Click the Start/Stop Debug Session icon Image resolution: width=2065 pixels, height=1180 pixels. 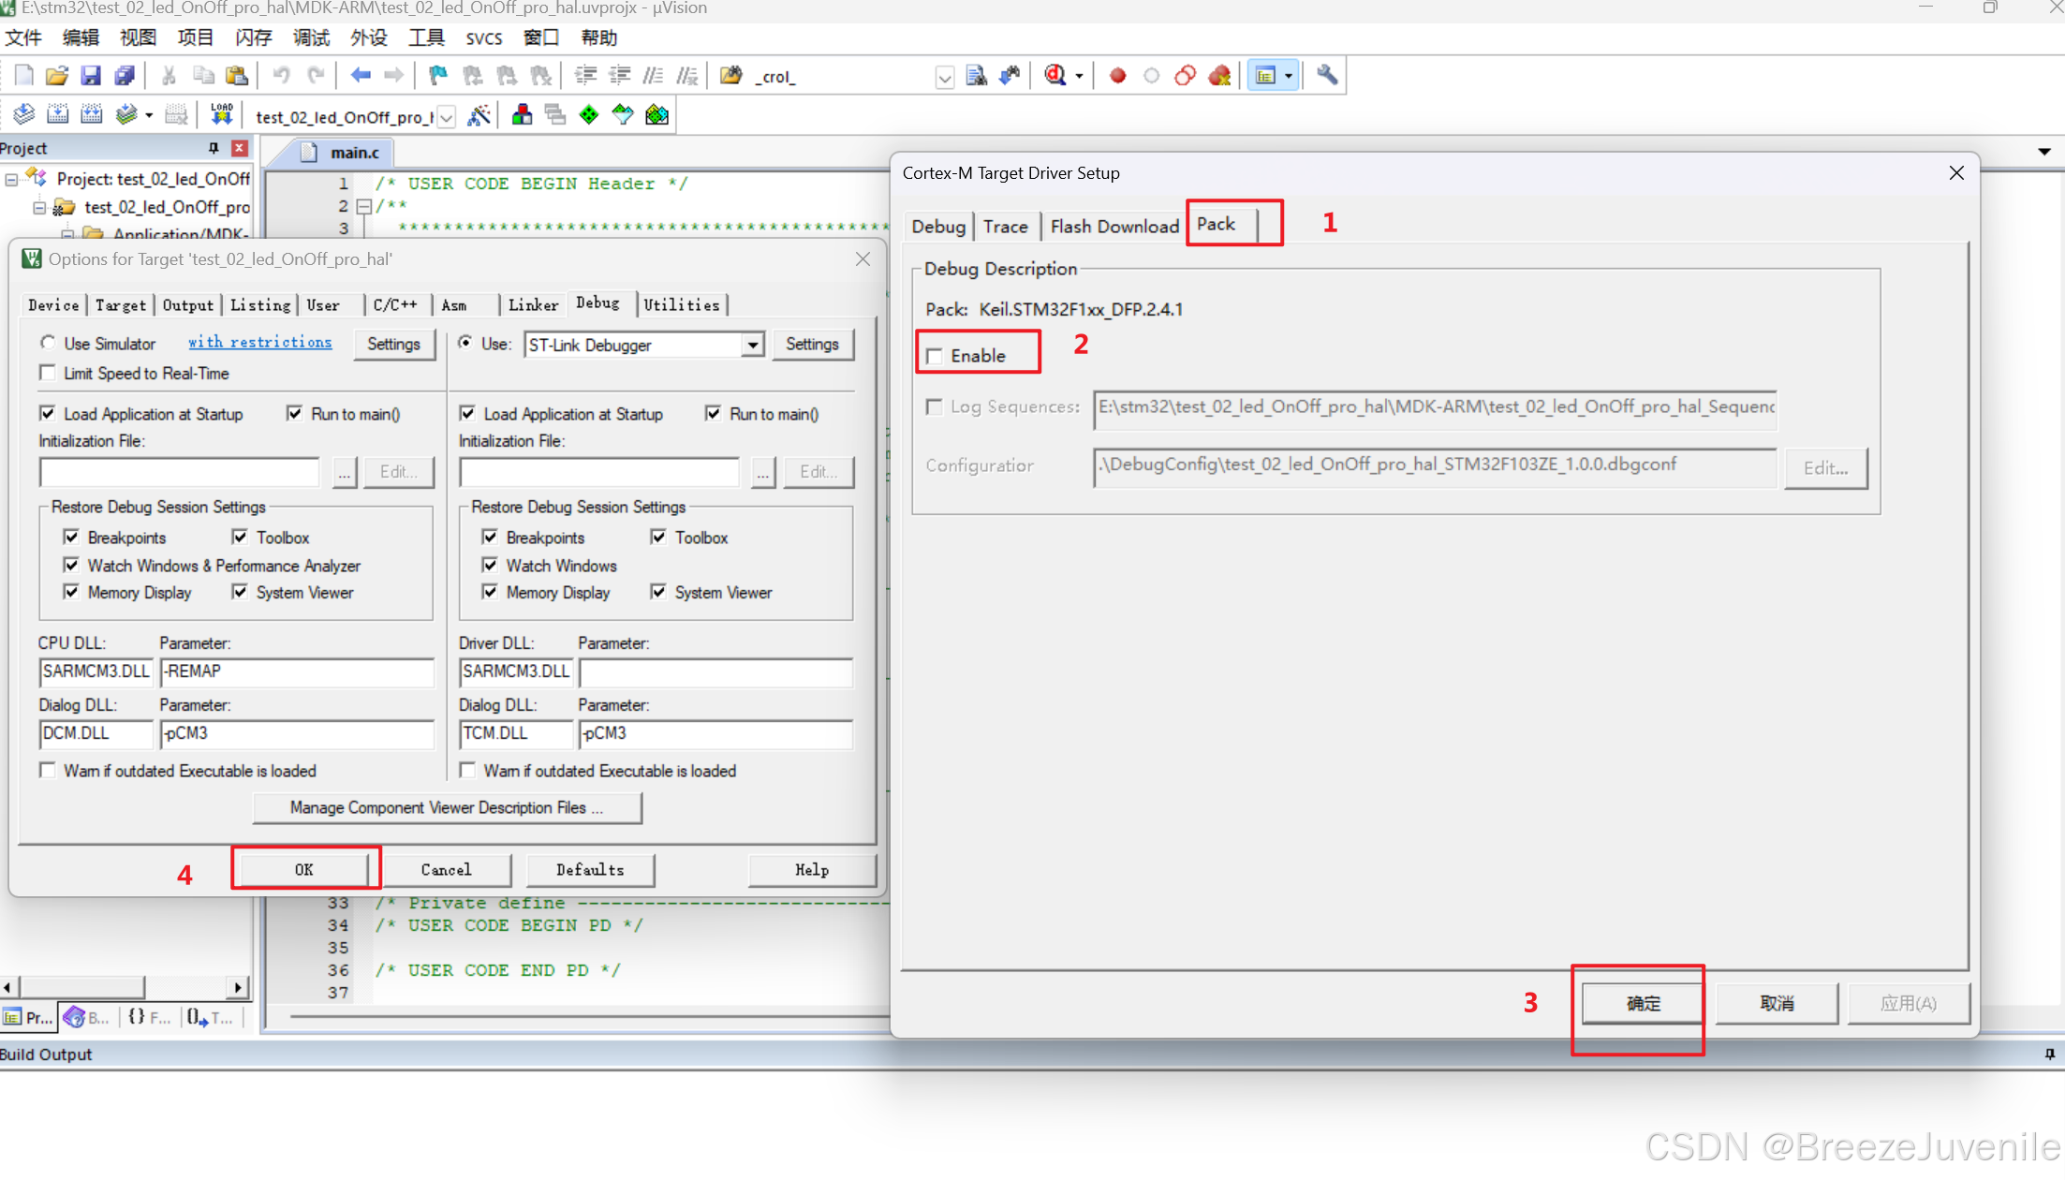(x=1055, y=76)
